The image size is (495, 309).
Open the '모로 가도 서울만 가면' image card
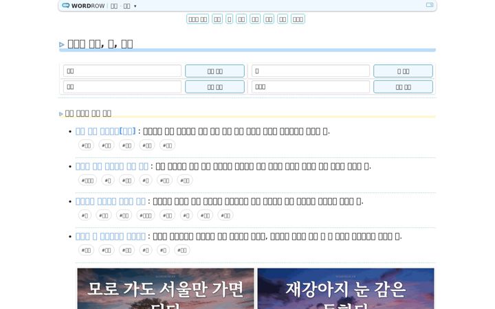[x=166, y=288]
